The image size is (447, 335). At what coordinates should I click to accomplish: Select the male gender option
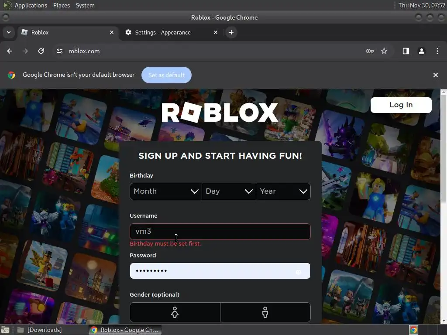click(x=265, y=312)
